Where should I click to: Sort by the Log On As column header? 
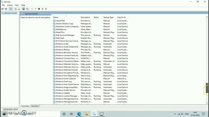[121, 17]
